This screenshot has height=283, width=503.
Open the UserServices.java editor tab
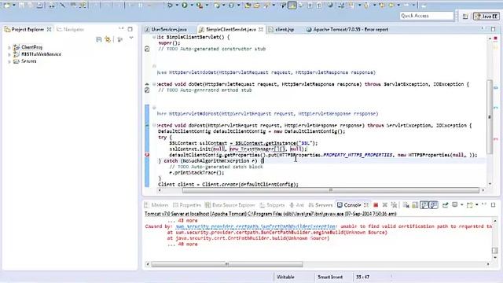pyautogui.click(x=166, y=30)
